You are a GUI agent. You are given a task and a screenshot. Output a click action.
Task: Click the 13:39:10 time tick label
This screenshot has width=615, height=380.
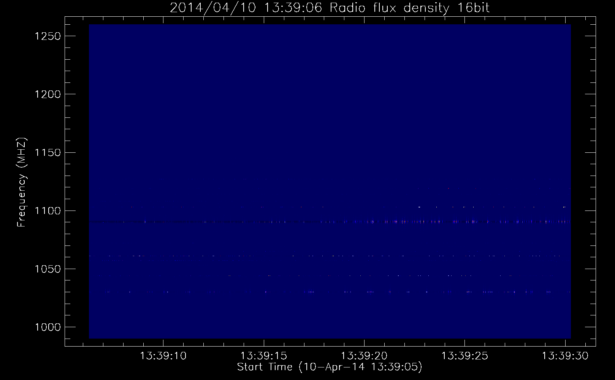(x=163, y=356)
